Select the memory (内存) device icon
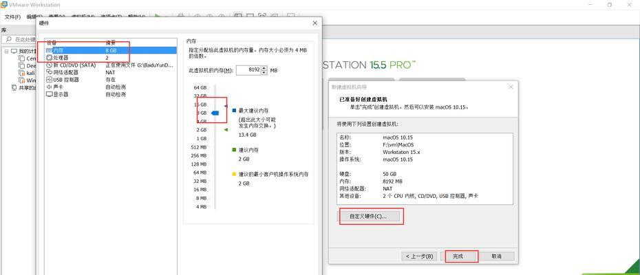Viewport: 640px width, 275px height. 49,50
